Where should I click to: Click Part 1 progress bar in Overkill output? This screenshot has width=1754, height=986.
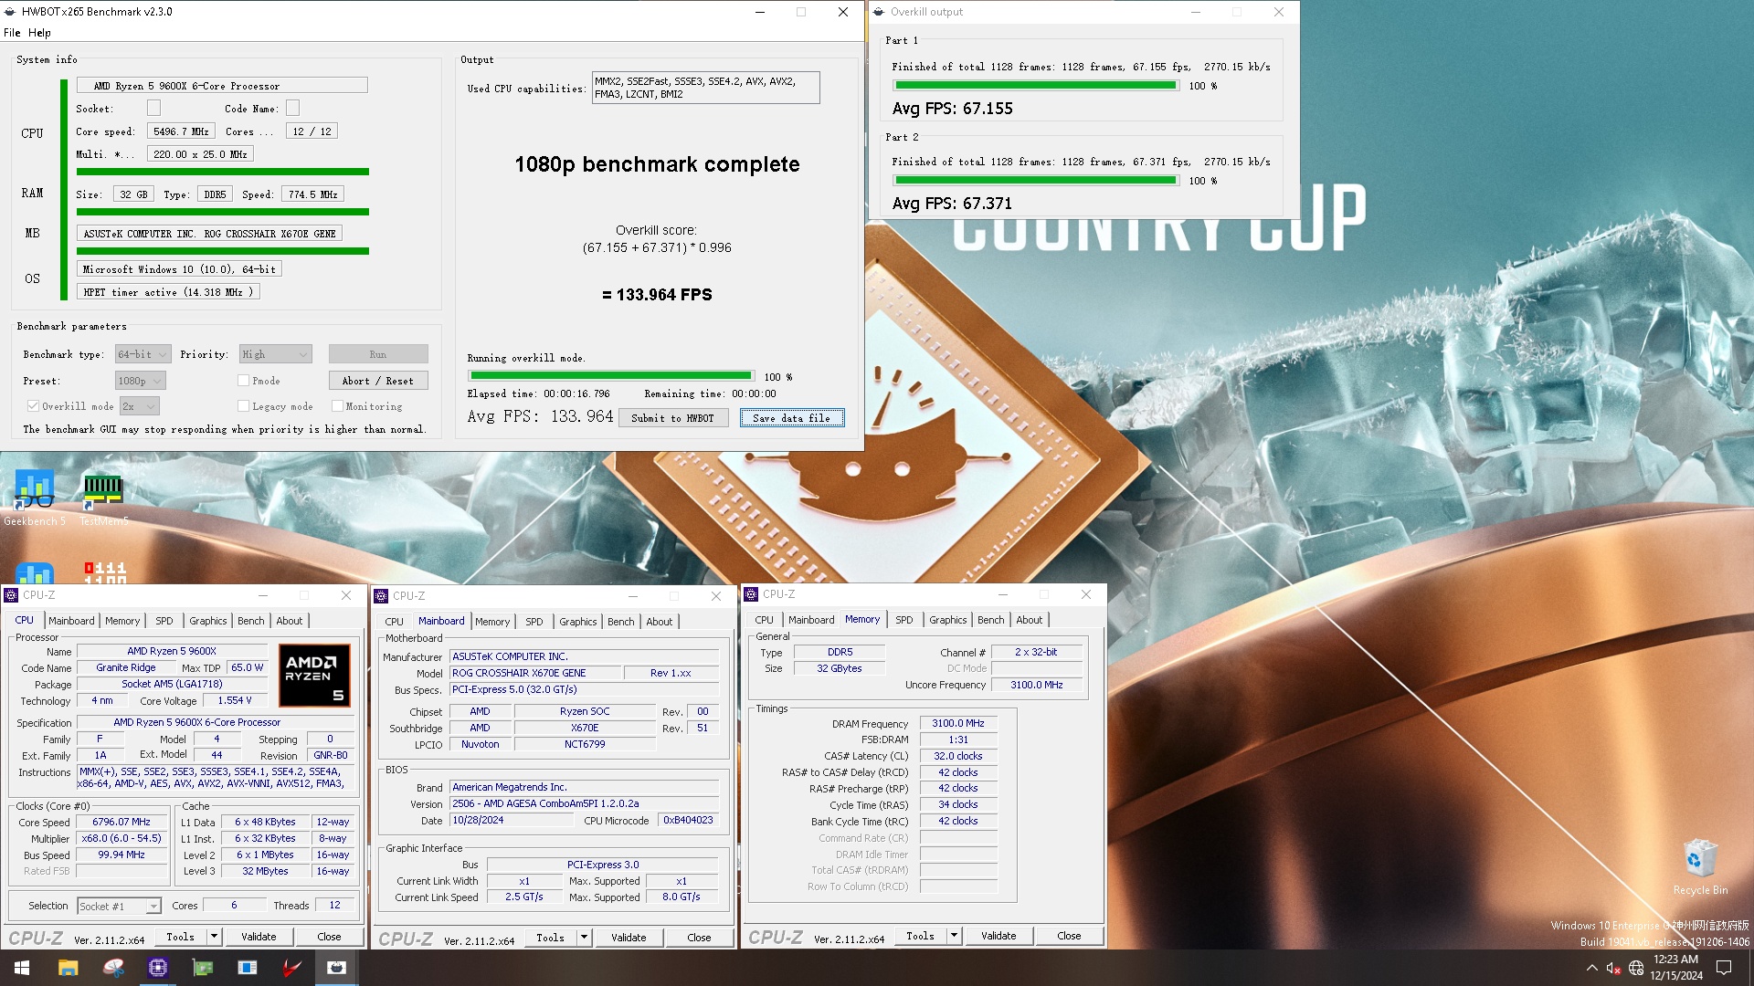click(1036, 85)
